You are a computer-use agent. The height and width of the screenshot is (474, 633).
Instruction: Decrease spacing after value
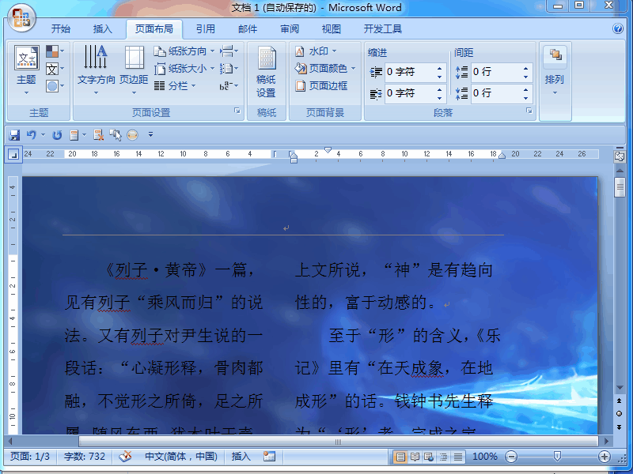coord(525,98)
